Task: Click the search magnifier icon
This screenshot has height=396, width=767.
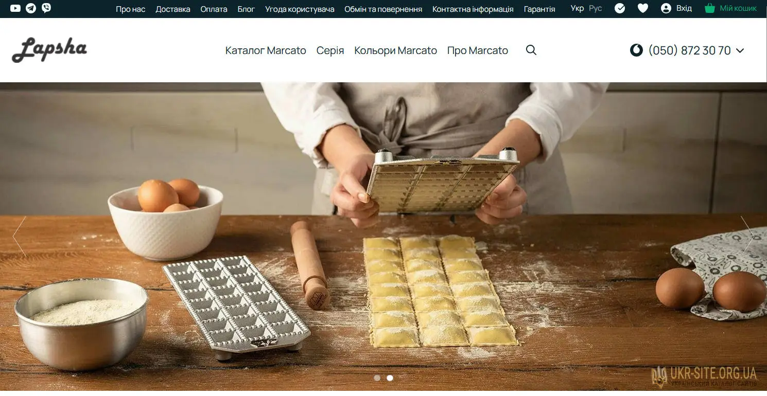Action: coord(531,50)
